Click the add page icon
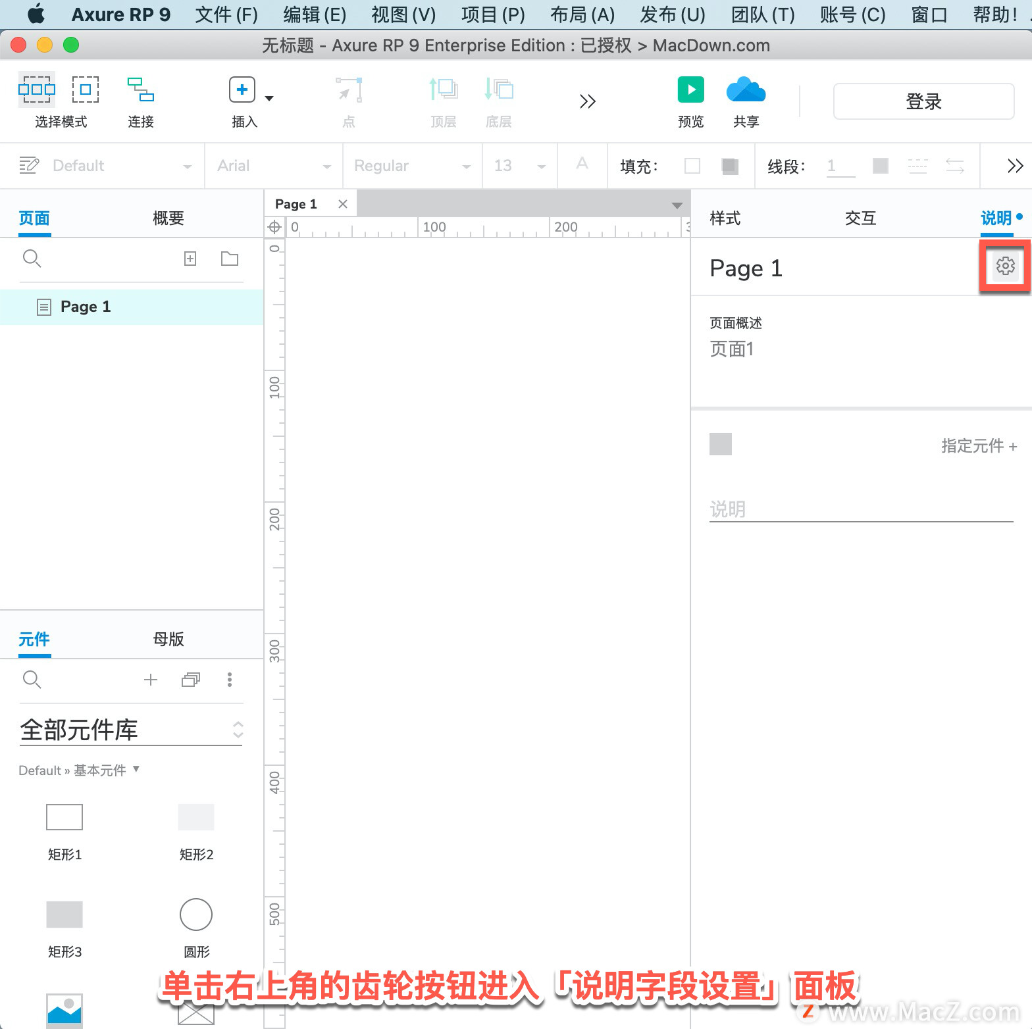 [190, 259]
